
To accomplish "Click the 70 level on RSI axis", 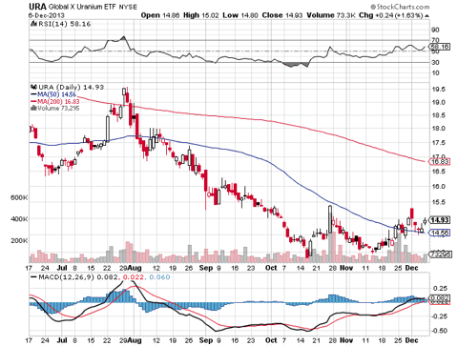I will [435, 40].
